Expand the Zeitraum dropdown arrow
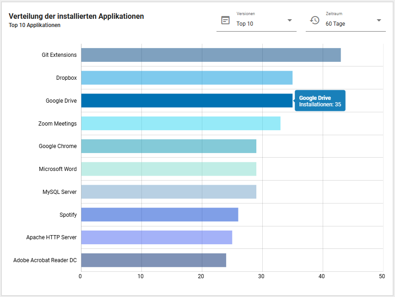 click(x=379, y=20)
